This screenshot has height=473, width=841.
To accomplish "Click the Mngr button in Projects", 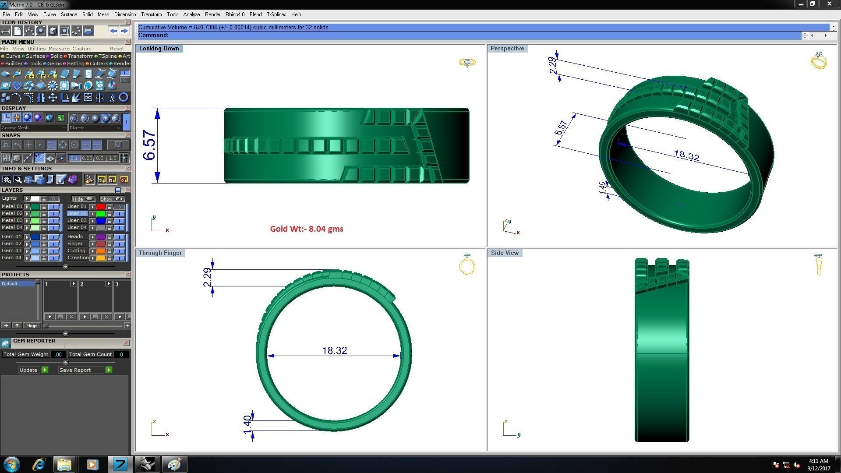I will click(32, 326).
